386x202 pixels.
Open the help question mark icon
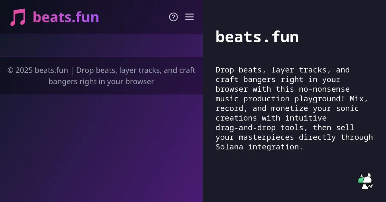coord(173,17)
